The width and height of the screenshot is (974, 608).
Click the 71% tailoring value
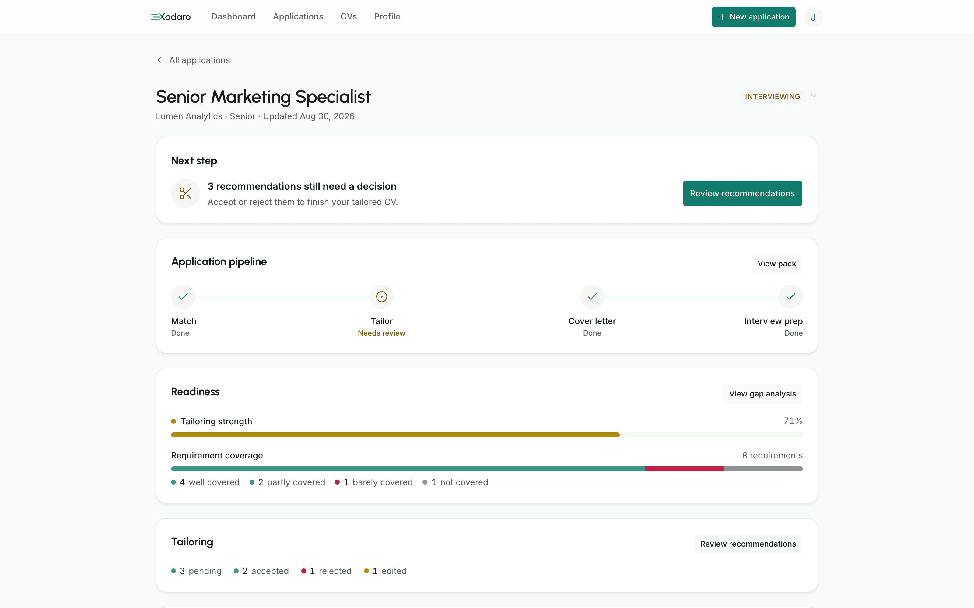793,421
